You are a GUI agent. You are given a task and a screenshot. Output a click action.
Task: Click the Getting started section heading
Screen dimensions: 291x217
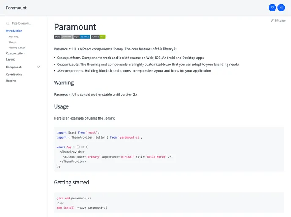(x=71, y=182)
